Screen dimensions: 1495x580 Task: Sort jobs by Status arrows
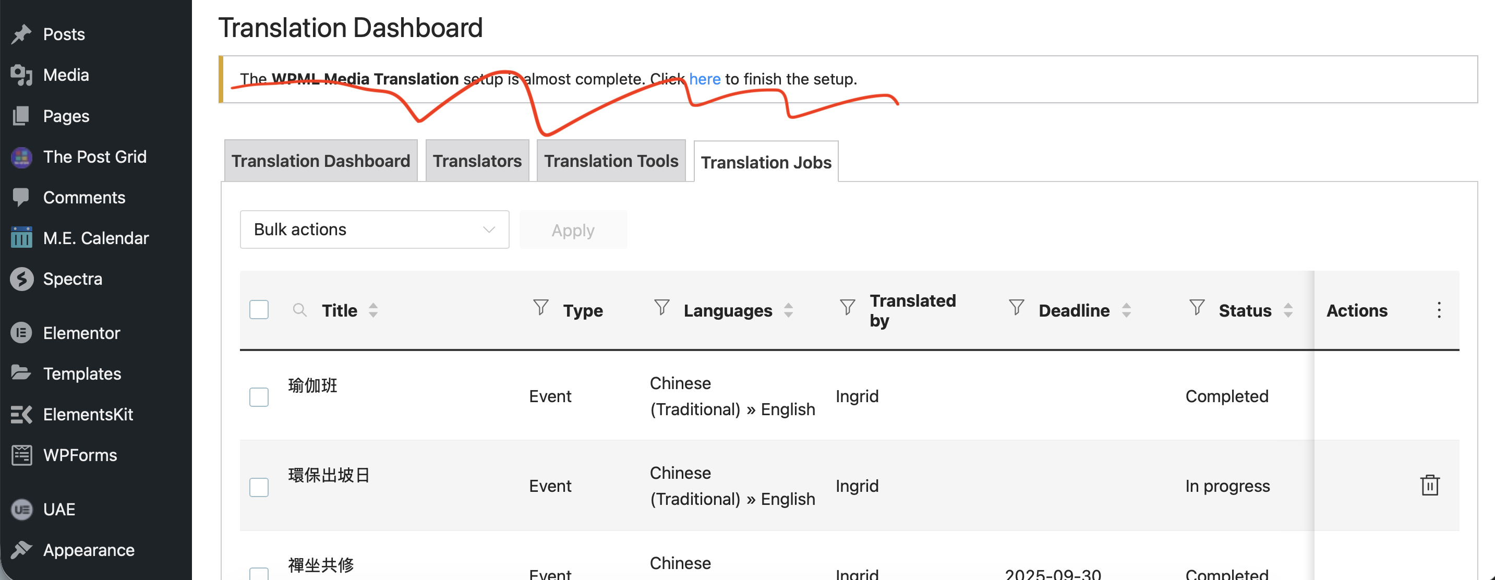[x=1288, y=310]
